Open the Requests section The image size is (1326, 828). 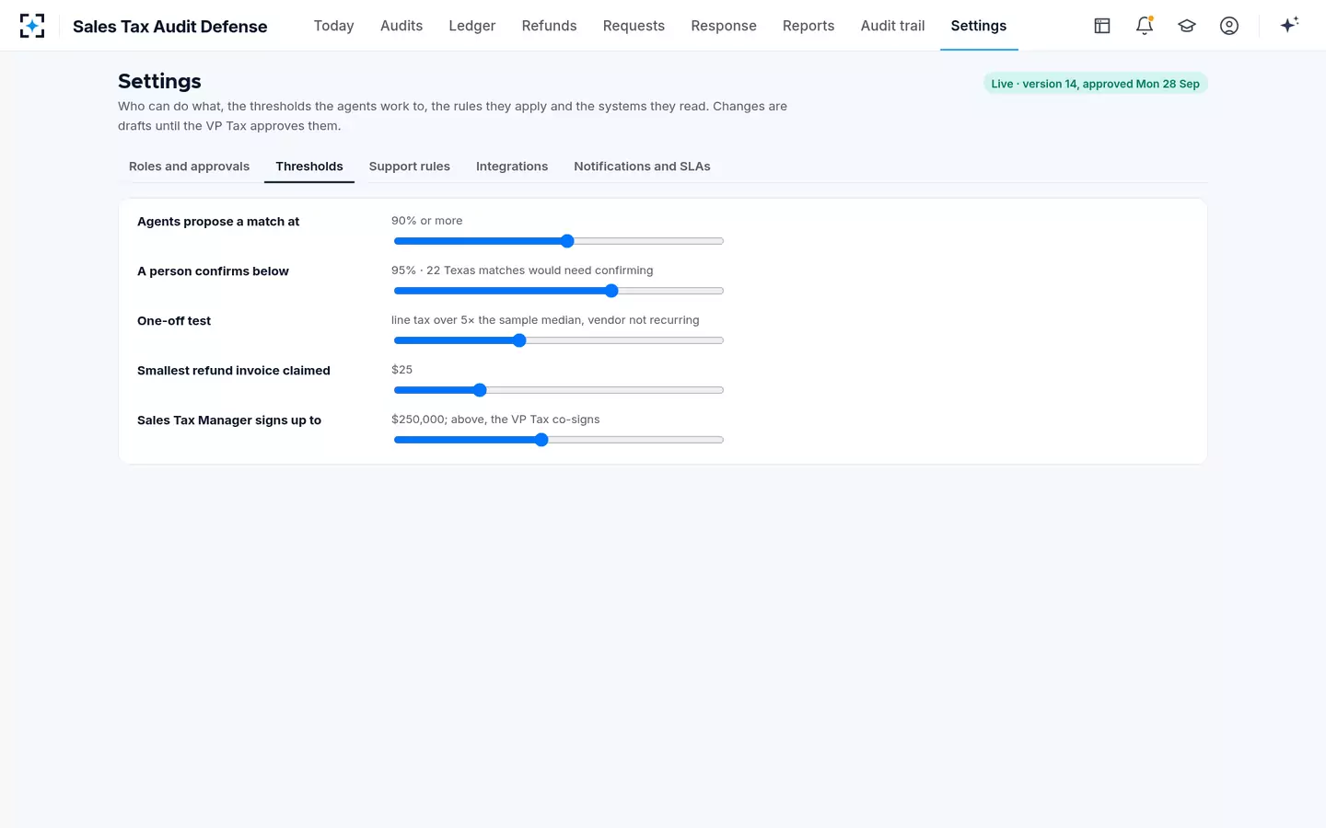(x=634, y=26)
